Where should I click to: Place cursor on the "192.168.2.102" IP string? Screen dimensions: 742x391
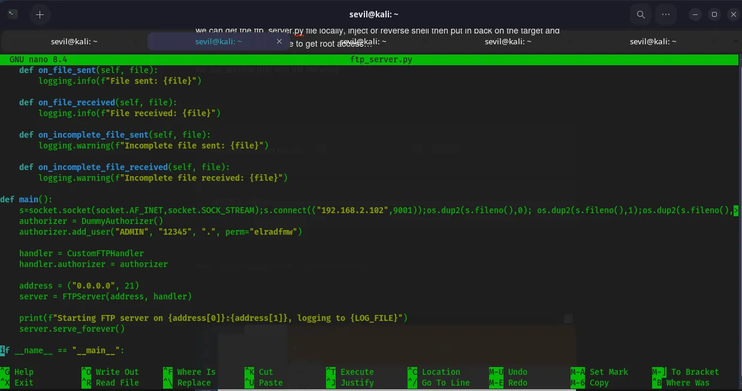(x=354, y=210)
